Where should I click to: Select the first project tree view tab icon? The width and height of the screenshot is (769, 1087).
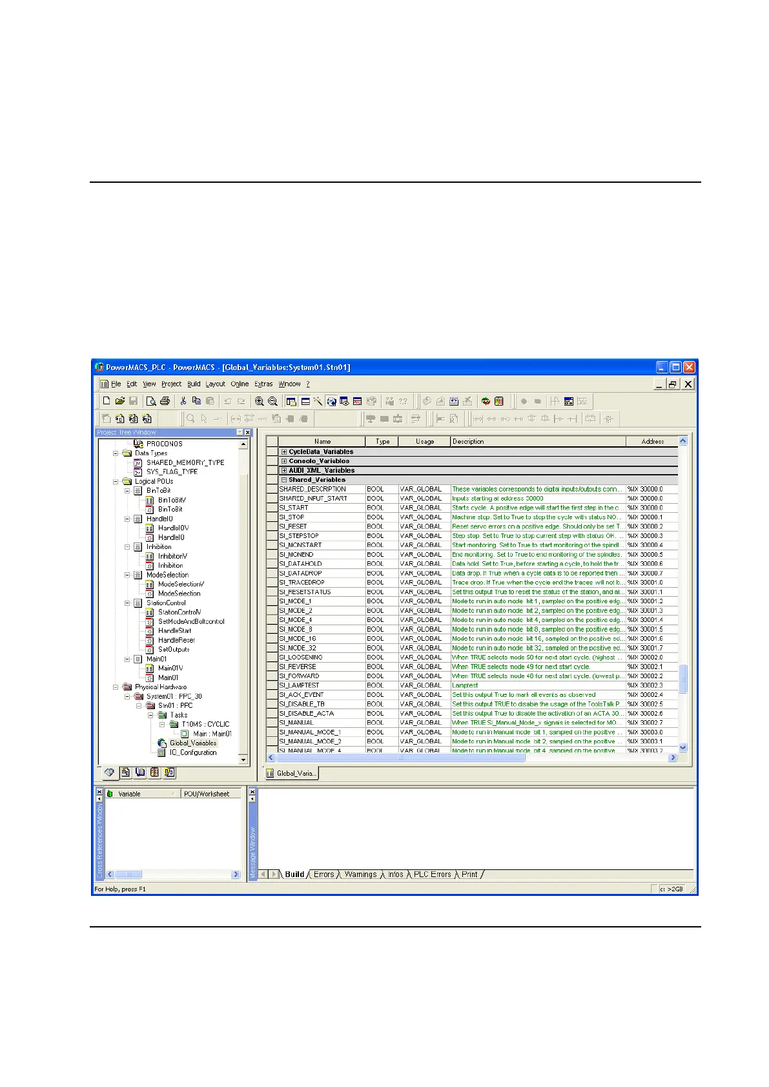point(109,772)
